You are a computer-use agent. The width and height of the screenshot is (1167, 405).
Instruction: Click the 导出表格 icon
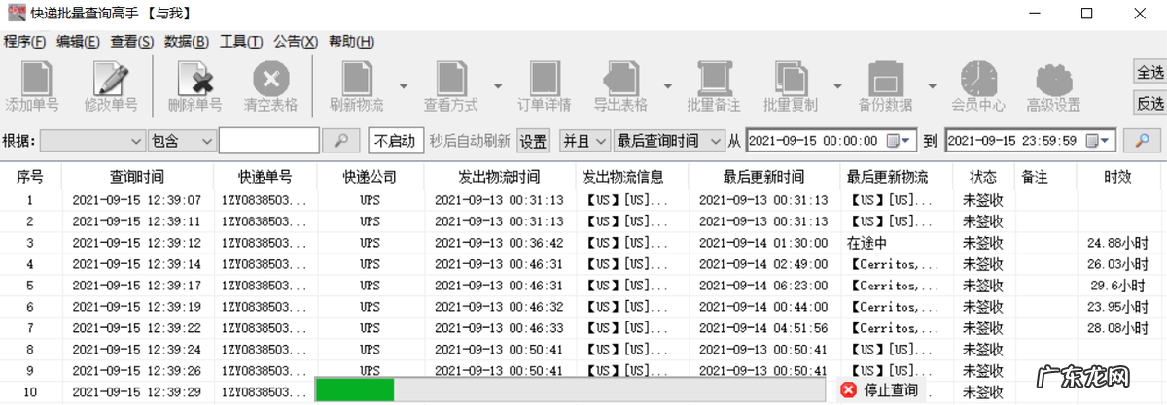[620, 78]
